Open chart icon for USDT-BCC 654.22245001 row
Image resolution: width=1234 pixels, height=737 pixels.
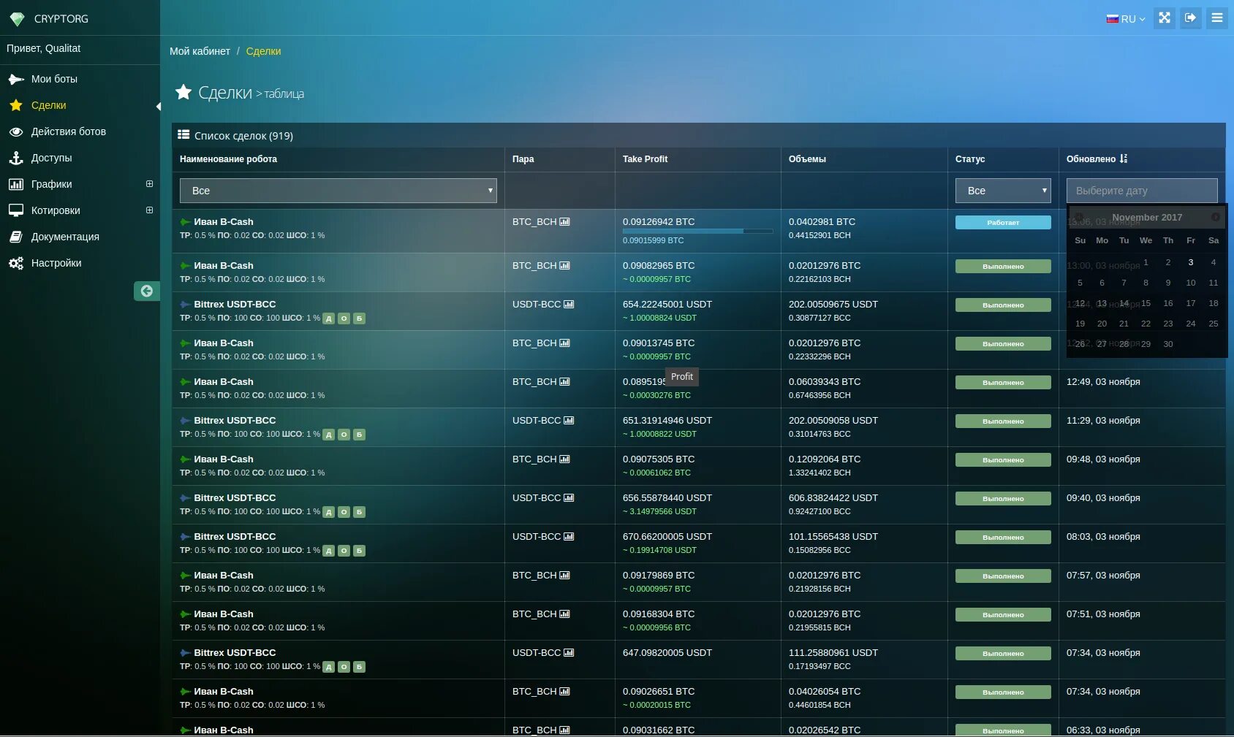pos(569,305)
